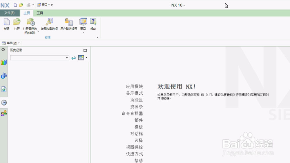The width and height of the screenshot is (290, 163).
Task: Click blue return arrow in History panel
Action: (74, 58)
